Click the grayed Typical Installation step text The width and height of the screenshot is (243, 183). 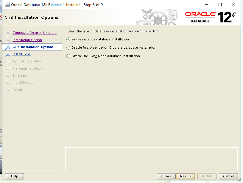tap(27, 61)
